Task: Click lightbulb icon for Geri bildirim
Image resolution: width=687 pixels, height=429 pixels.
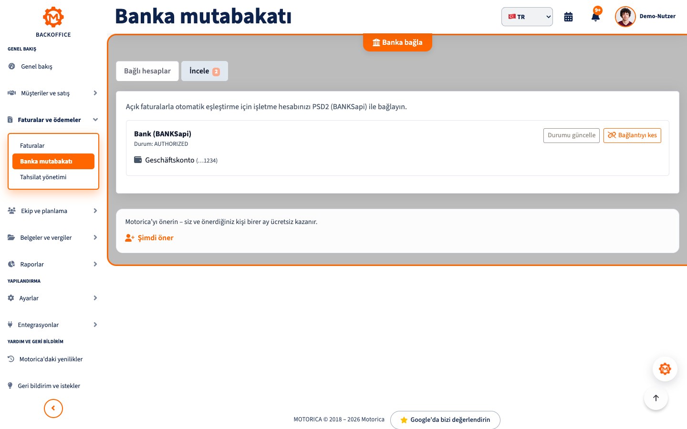Action: [10, 386]
